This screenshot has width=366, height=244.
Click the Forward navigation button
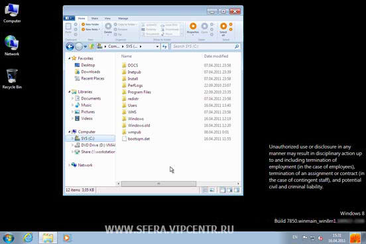coord(79,46)
